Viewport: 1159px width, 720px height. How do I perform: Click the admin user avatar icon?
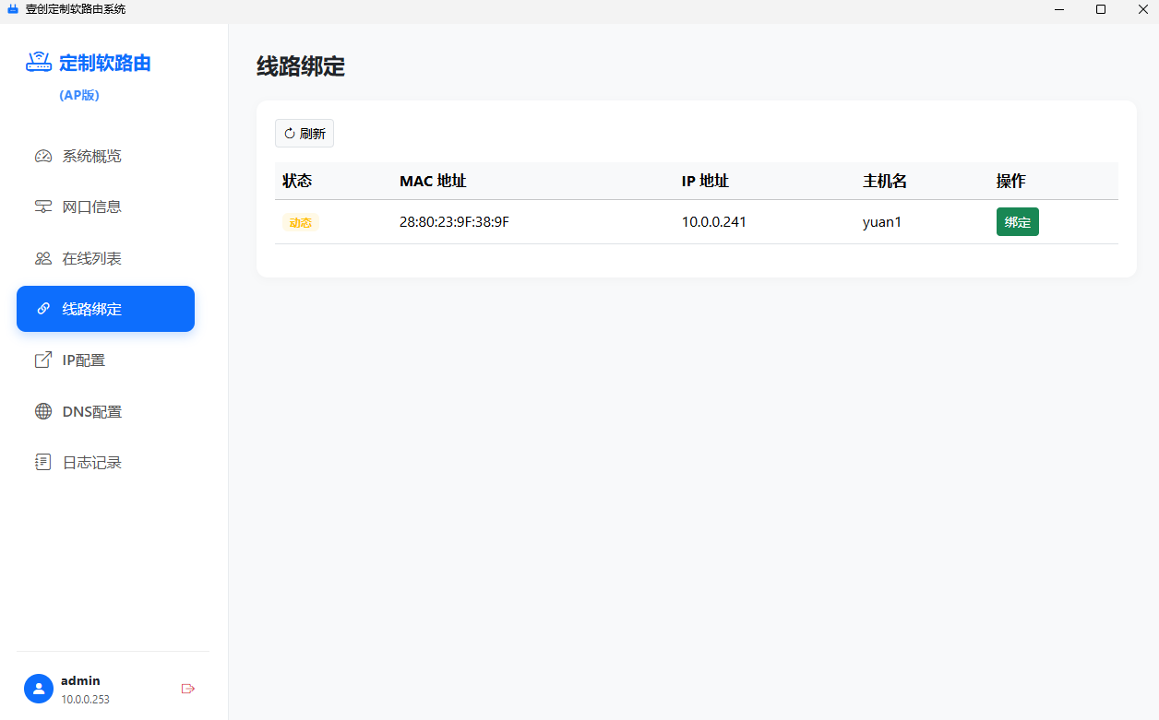(x=38, y=689)
